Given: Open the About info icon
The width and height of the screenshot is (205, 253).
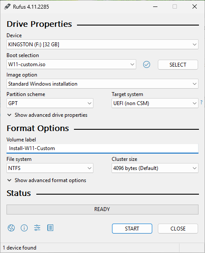Looking at the screenshot, I should (x=24, y=228).
